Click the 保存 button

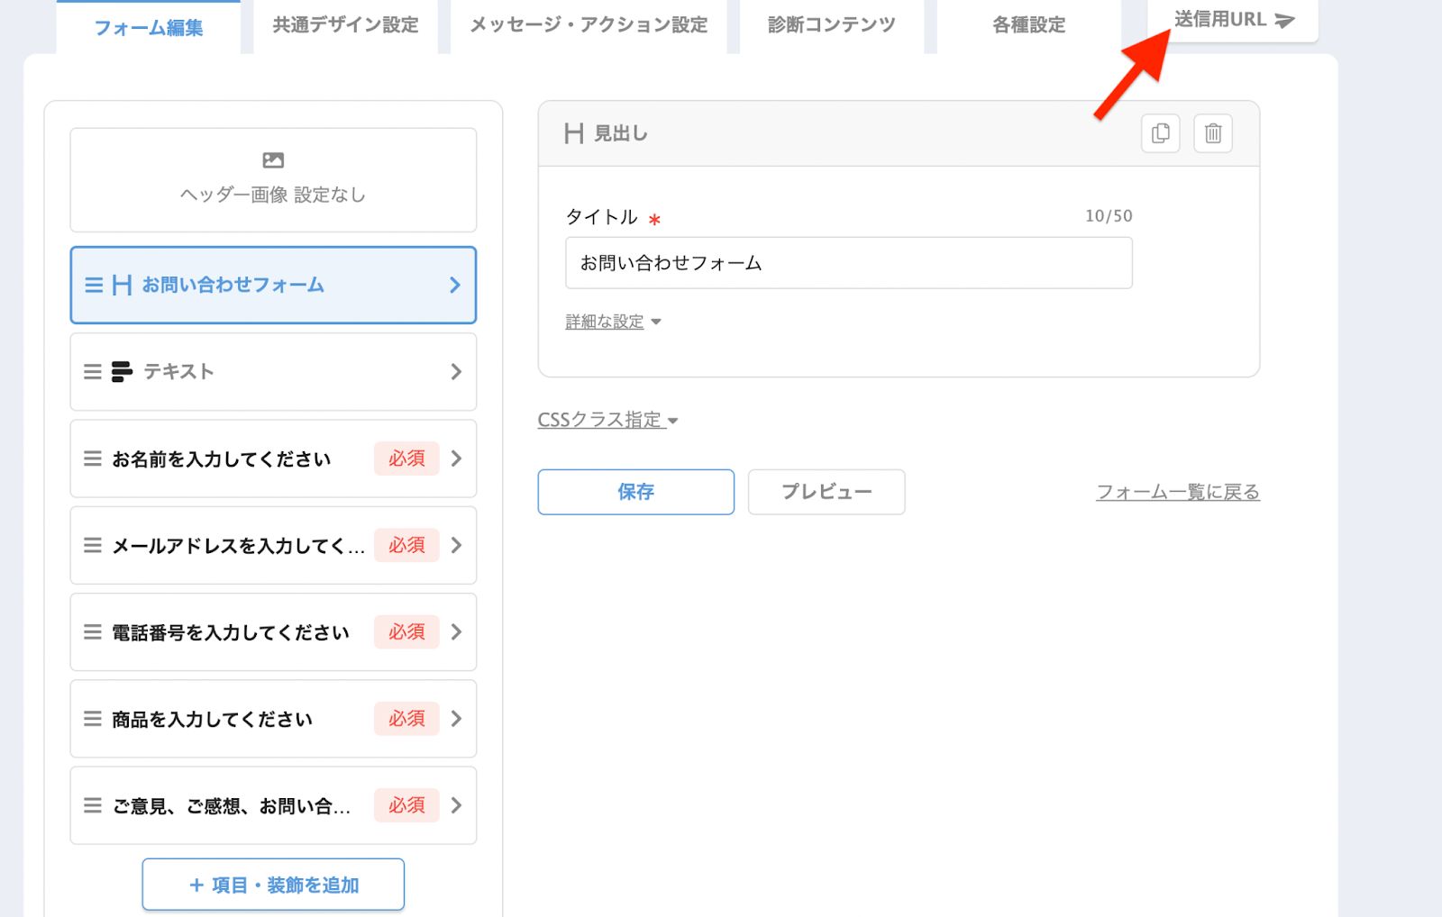pos(635,492)
